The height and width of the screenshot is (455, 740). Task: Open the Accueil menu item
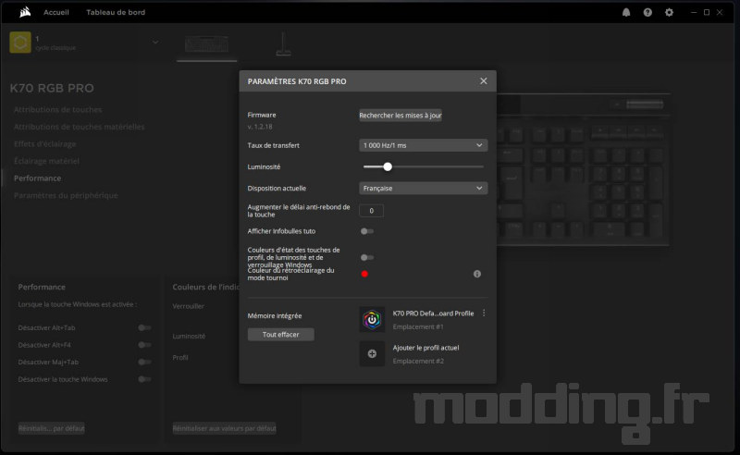click(56, 12)
